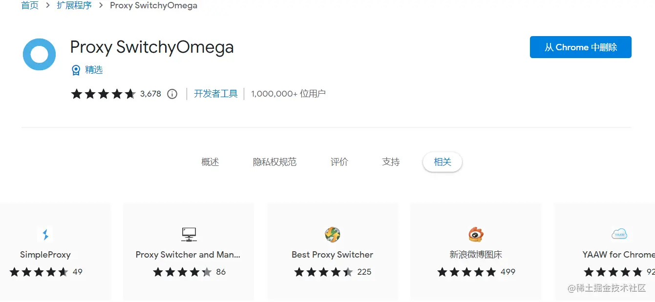Click the info icon beside the rating count
Viewport: 655px width, 302px height.
(172, 94)
